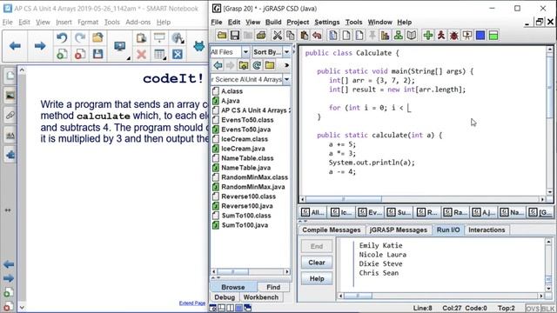The width and height of the screenshot is (557, 313).
Task: Click the generate CSD icon in jGRASP
Action: pos(333,35)
